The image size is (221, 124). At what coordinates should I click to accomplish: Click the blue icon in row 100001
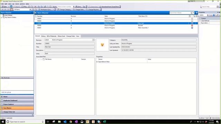(192, 28)
